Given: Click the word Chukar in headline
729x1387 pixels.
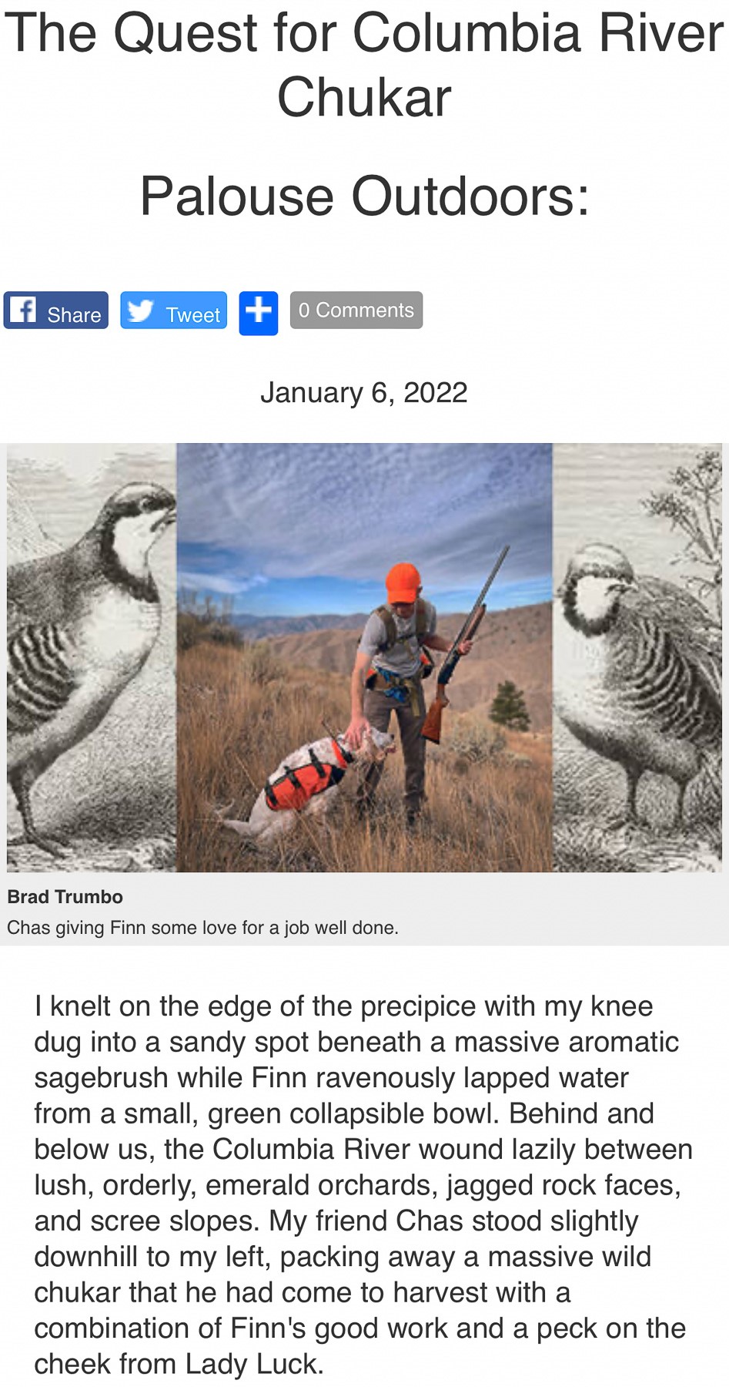Looking at the screenshot, I should click(x=364, y=98).
